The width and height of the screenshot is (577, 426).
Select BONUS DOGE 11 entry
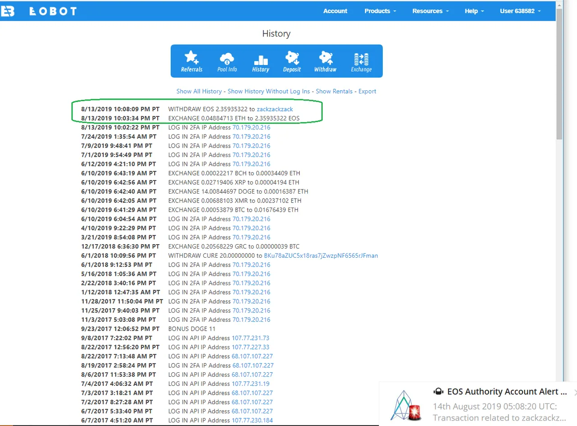tap(192, 329)
